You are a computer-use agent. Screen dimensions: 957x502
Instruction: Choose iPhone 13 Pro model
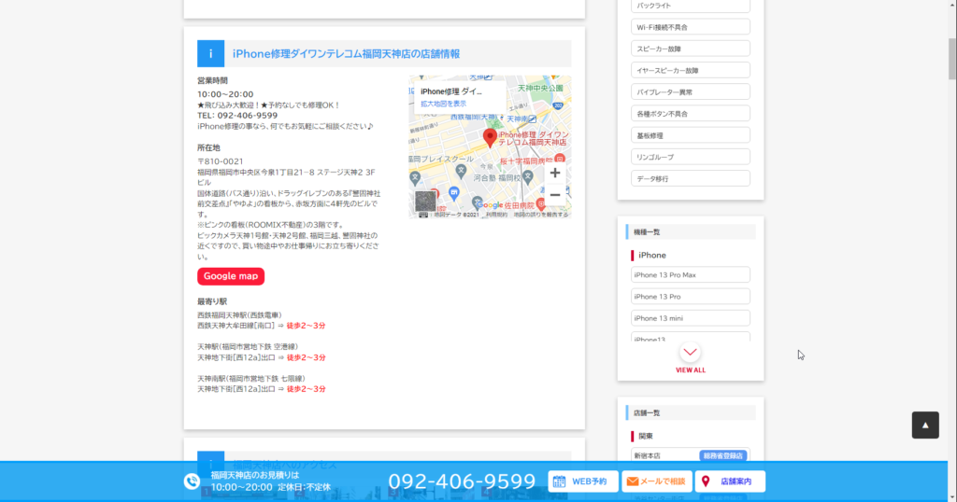(691, 297)
